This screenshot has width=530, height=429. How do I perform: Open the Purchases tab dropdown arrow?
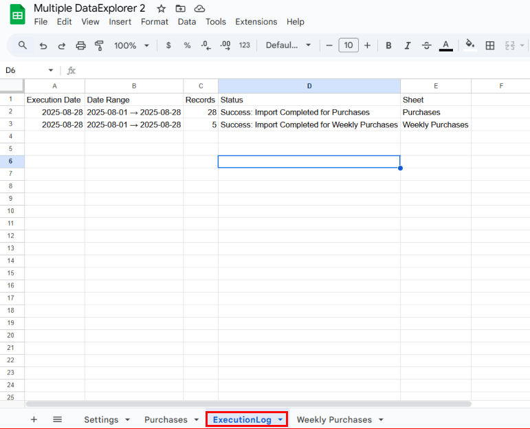[x=197, y=419]
